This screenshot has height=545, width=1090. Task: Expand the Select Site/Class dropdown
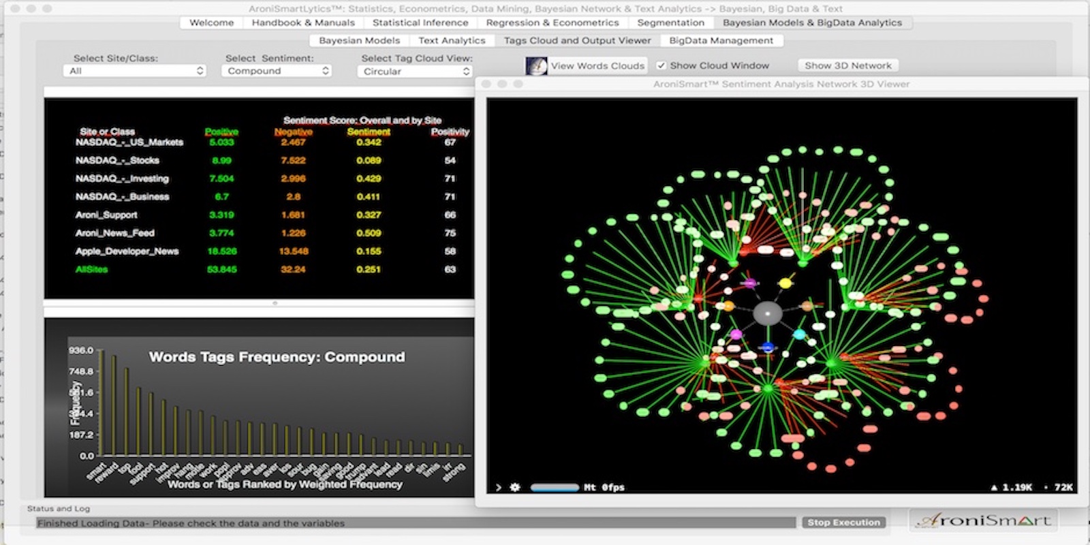(135, 71)
